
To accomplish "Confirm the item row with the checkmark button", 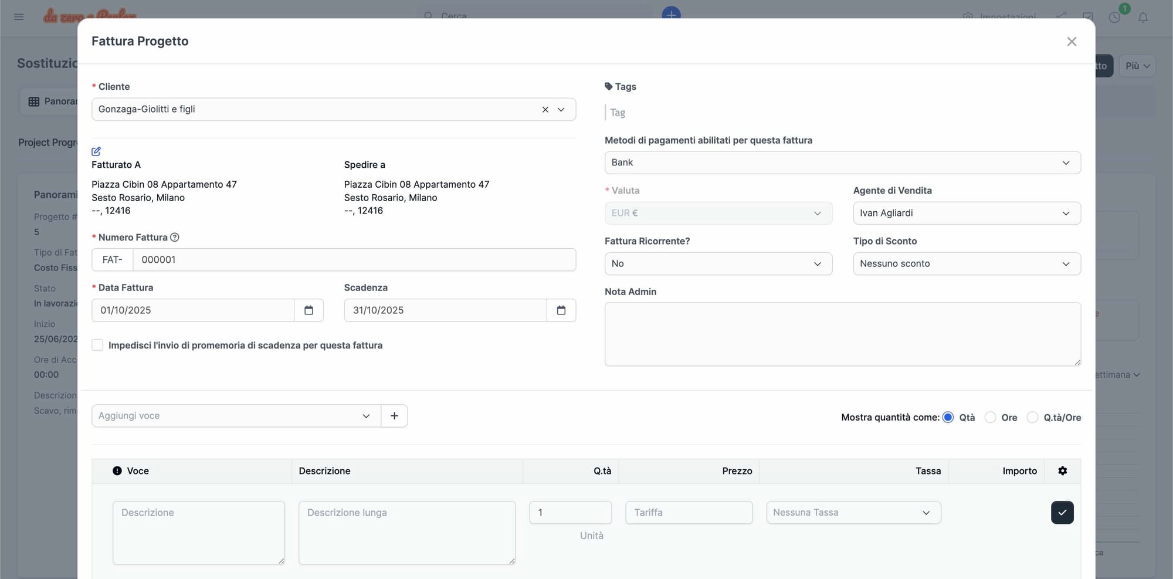I will (x=1062, y=513).
